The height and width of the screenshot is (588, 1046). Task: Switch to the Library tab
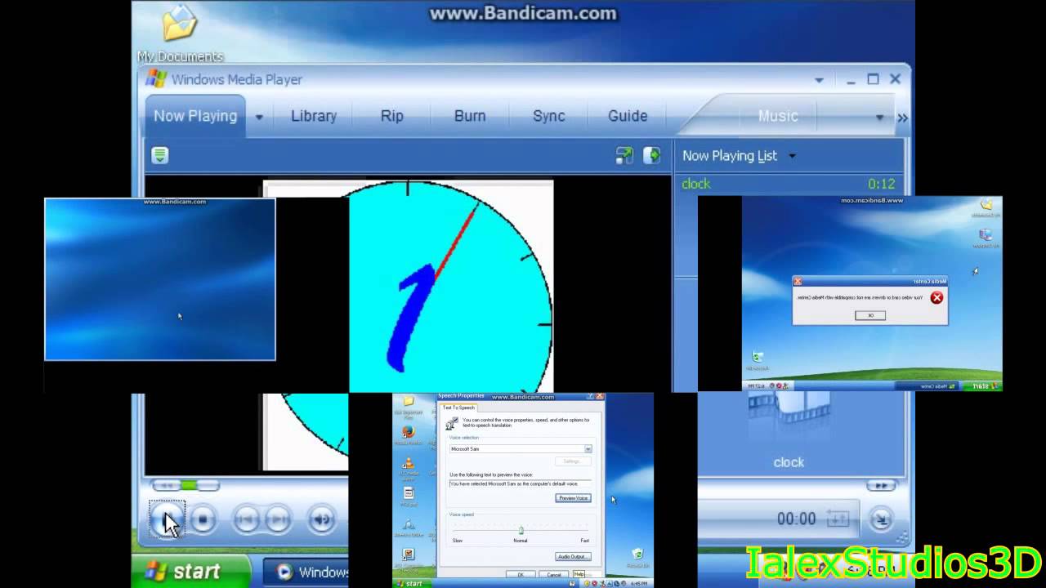314,116
